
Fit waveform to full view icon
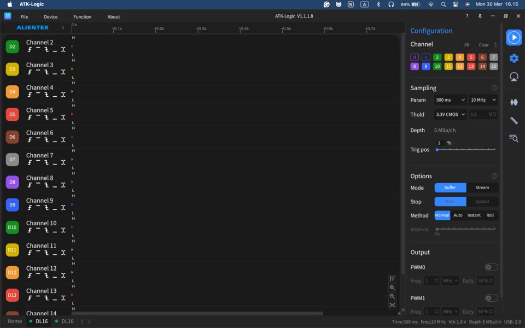tap(392, 305)
